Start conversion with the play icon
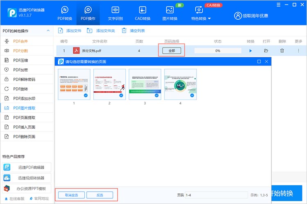The image size is (307, 204). [251, 51]
